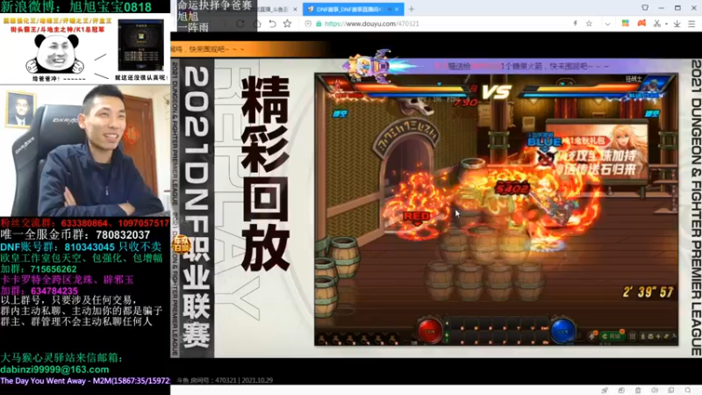This screenshot has height=395, width=702.
Task: Click the DNF账号群 810343045 line
Action: [x=81, y=247]
